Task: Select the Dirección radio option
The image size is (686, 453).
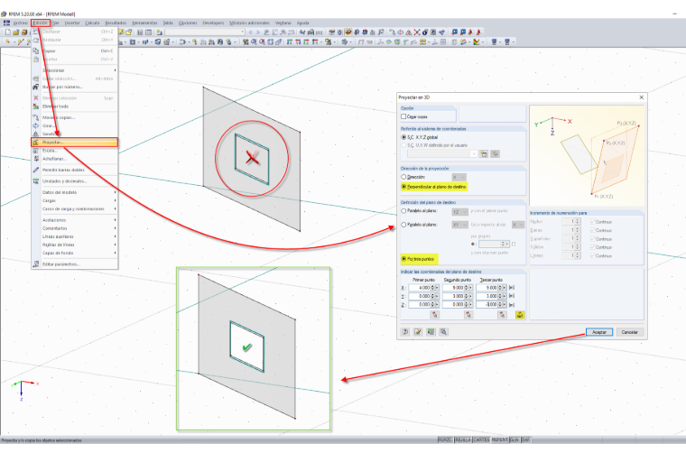Action: click(403, 177)
